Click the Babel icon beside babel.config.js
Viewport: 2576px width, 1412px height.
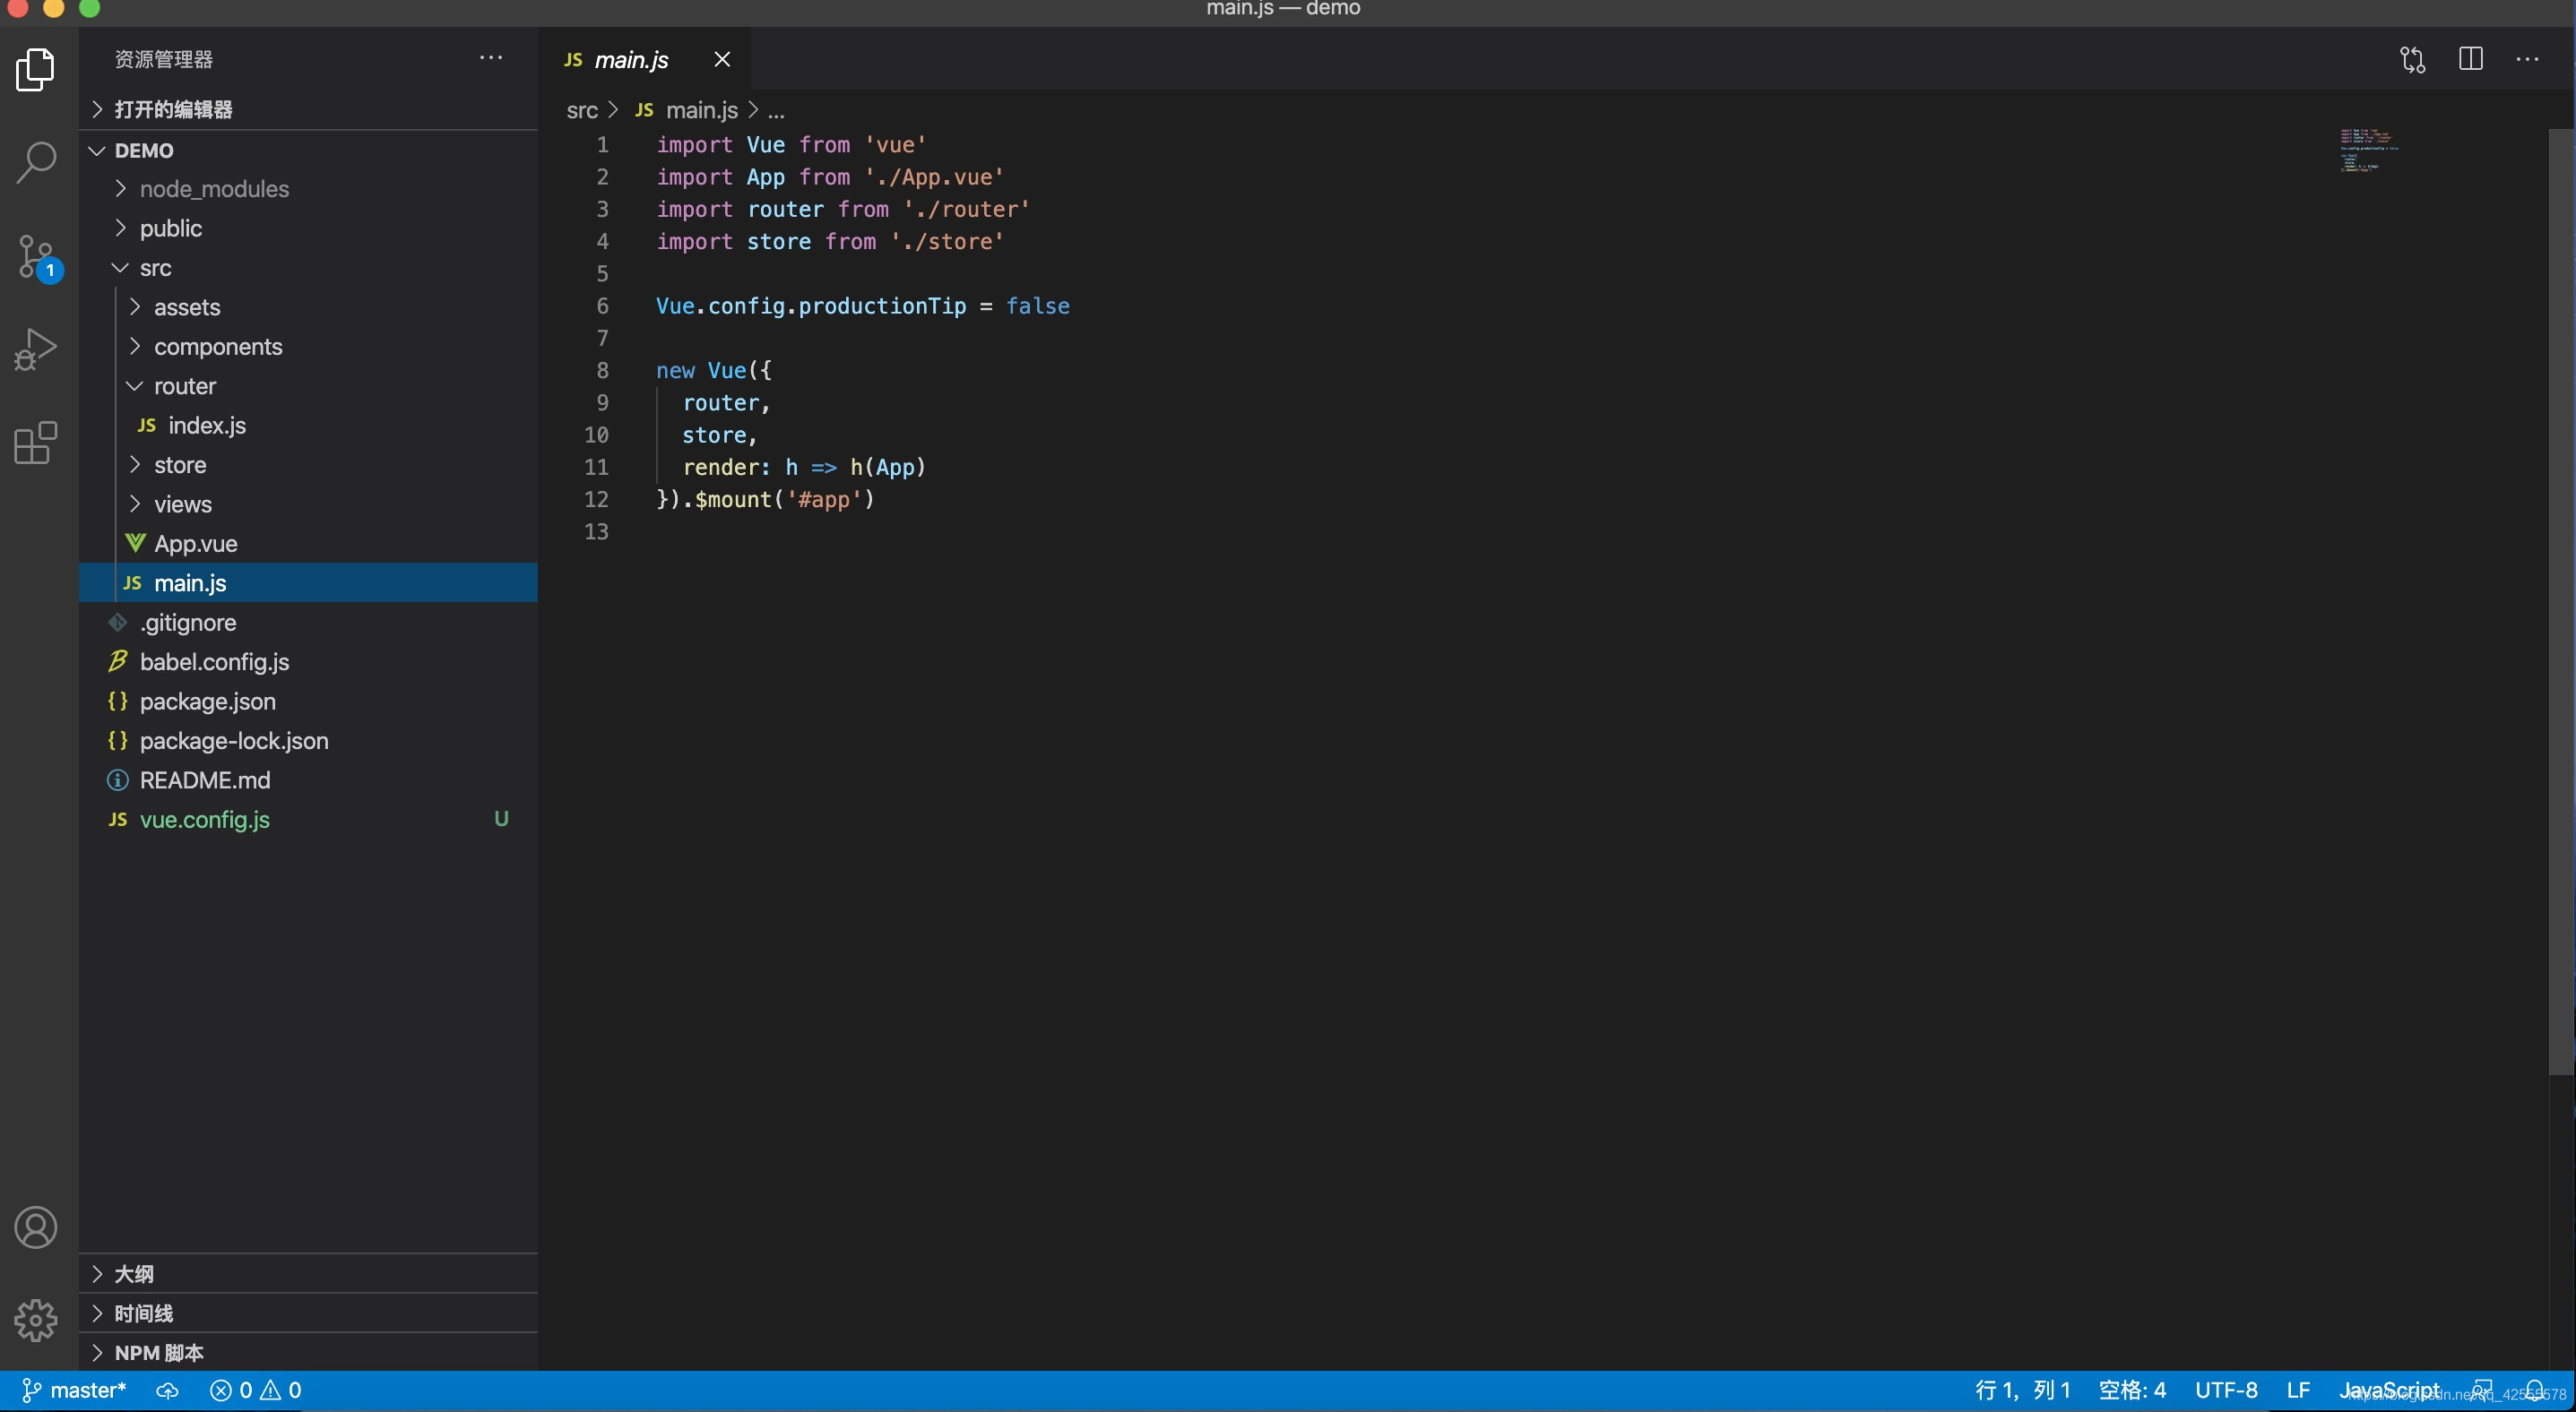tap(118, 660)
